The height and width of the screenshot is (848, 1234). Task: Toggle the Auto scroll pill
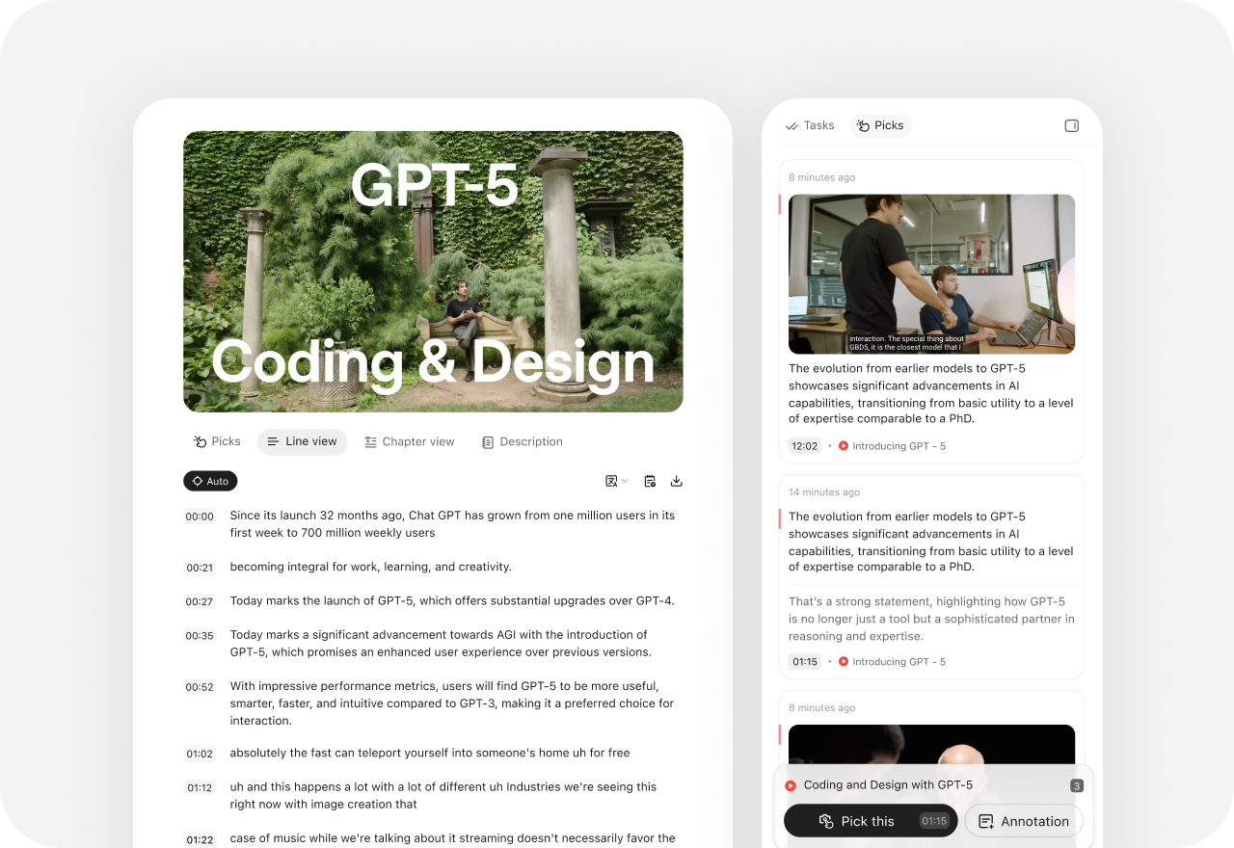(x=210, y=481)
